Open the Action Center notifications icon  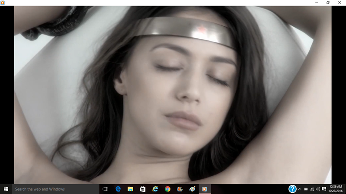324,189
